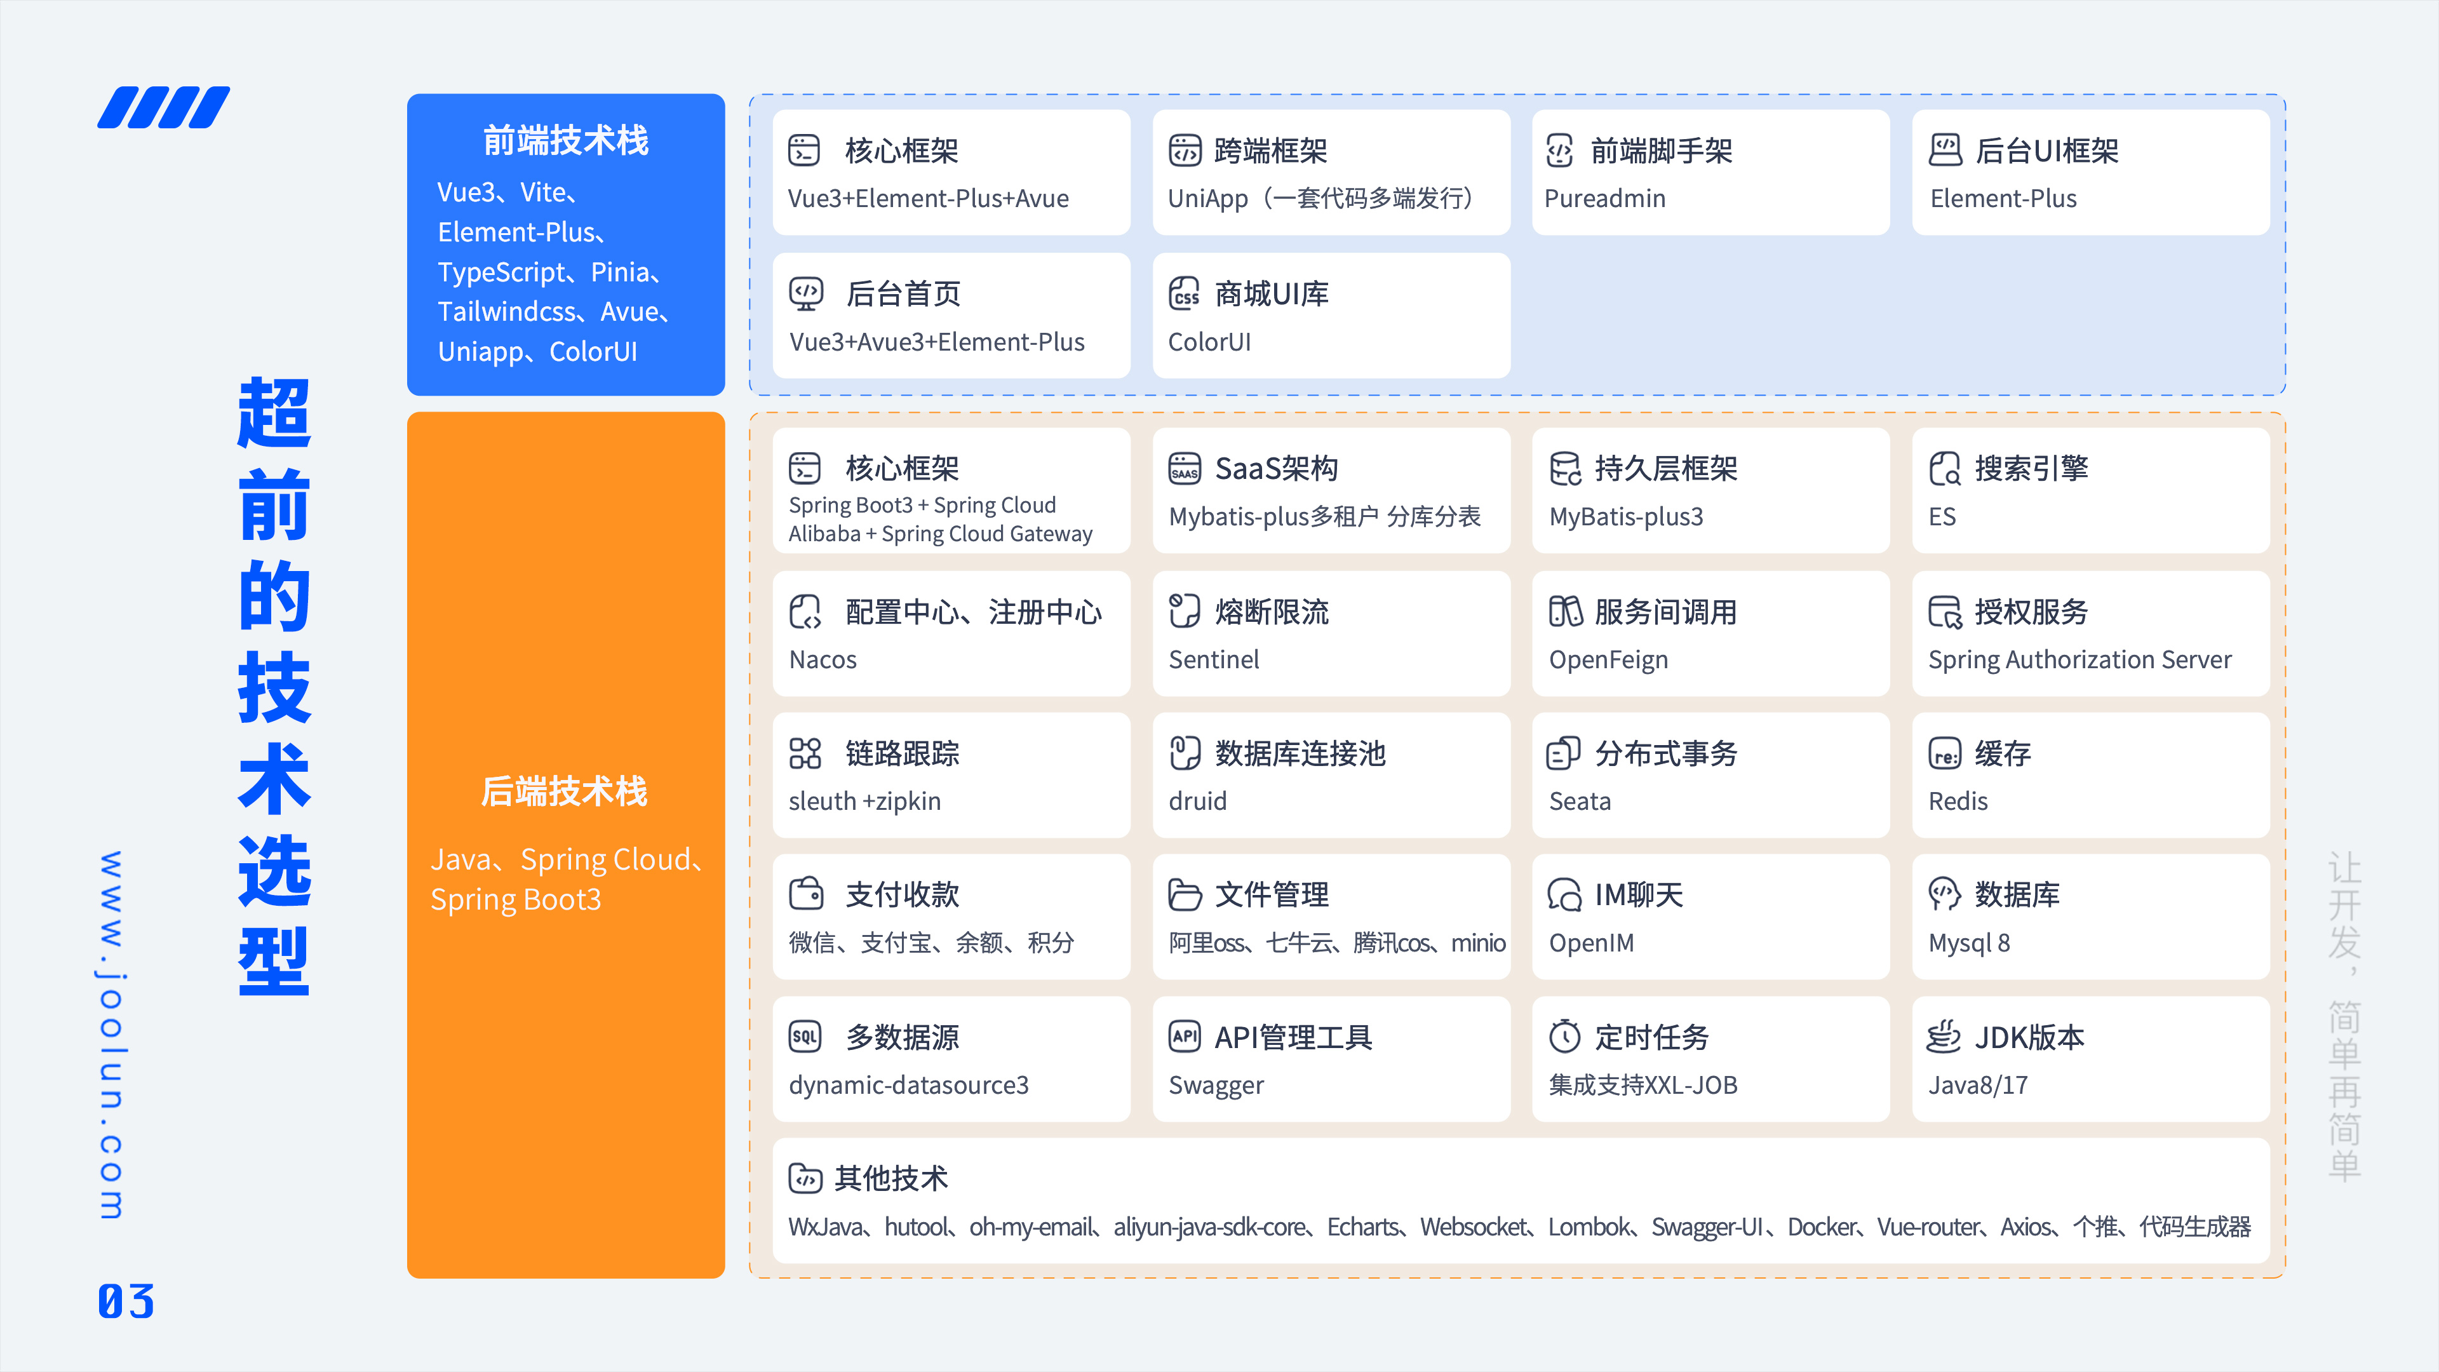Image resolution: width=2439 pixels, height=1372 pixels.
Task: Click the 配置中心、注册中心 icon
Action: coord(805,612)
